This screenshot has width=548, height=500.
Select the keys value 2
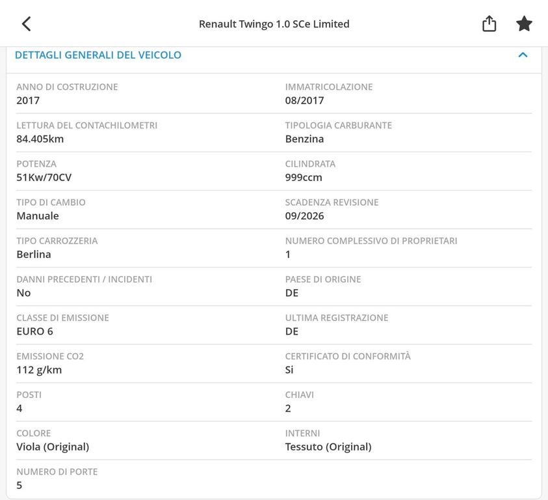point(288,409)
